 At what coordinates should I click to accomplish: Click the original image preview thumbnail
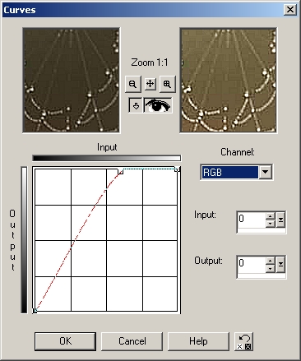72,81
